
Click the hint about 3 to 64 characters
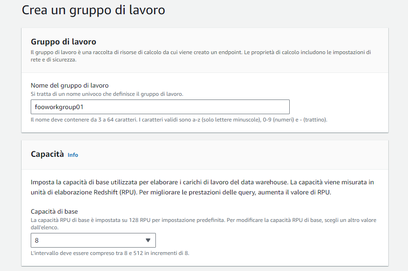click(179, 120)
